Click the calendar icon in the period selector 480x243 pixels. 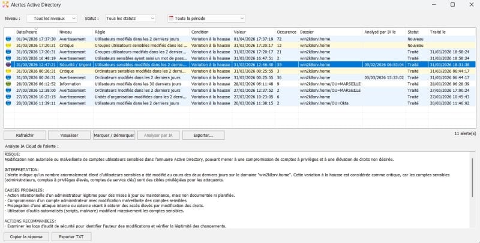coord(171,19)
